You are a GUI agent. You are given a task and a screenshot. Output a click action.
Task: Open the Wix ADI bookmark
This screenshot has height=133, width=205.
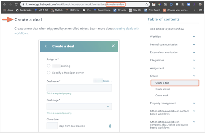tap(135, 10)
